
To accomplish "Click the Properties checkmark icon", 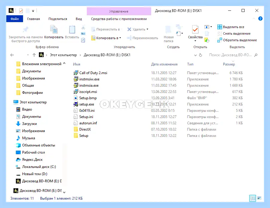I will pos(195,29).
